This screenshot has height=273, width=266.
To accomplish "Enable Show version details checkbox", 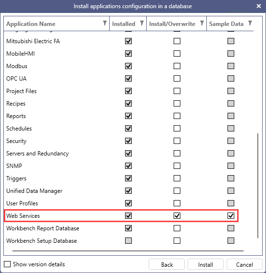I will click(7, 264).
